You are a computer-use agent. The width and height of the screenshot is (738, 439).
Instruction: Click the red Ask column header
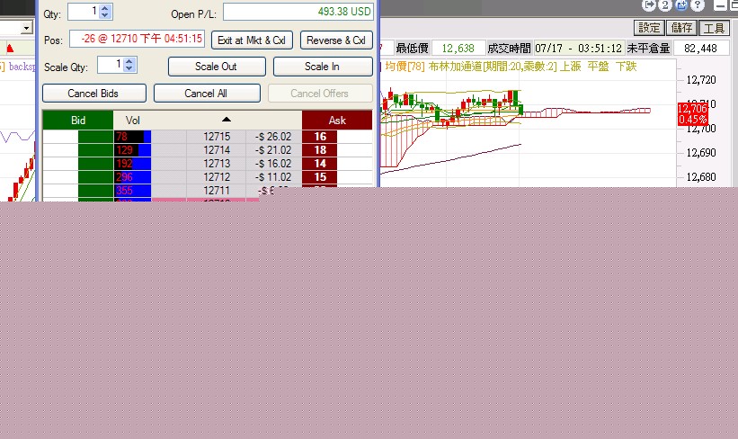337,121
